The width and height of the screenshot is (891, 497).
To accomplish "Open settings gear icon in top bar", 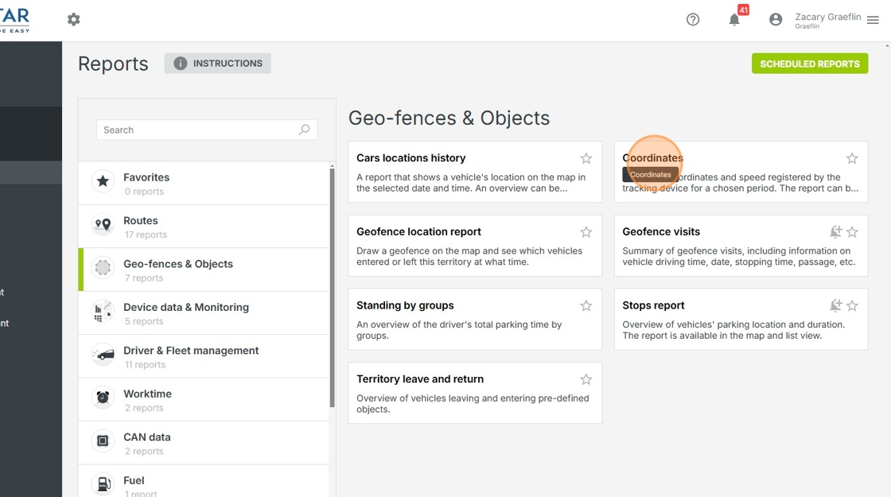I will [x=74, y=19].
